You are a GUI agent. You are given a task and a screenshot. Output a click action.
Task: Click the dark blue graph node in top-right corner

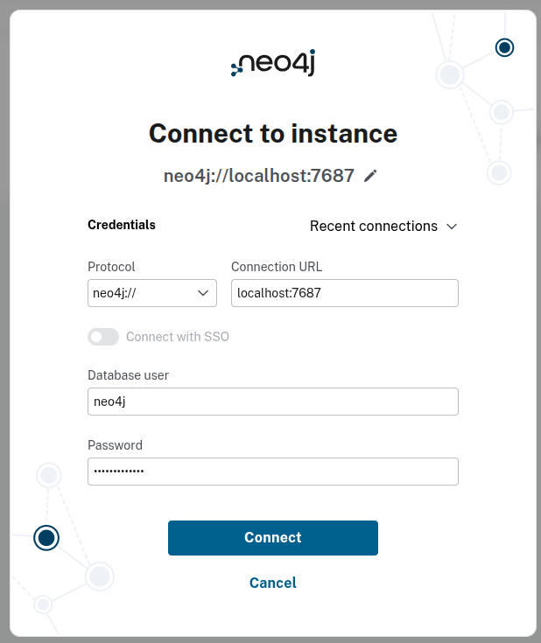click(x=504, y=47)
